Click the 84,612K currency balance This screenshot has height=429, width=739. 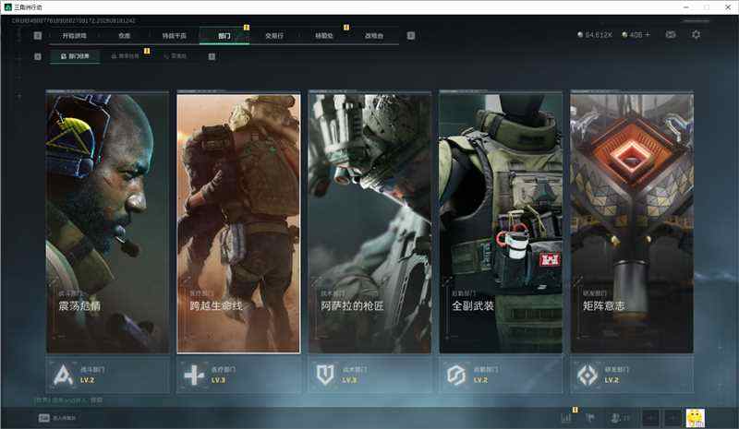595,35
